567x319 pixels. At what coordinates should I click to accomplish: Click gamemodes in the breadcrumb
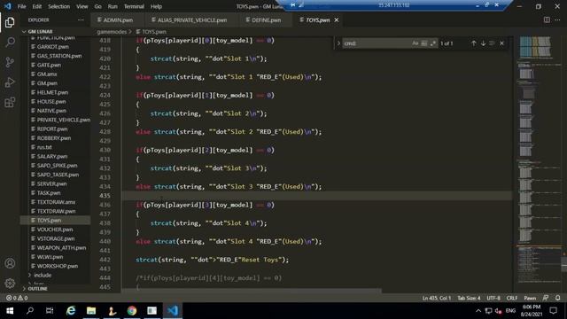point(112,32)
